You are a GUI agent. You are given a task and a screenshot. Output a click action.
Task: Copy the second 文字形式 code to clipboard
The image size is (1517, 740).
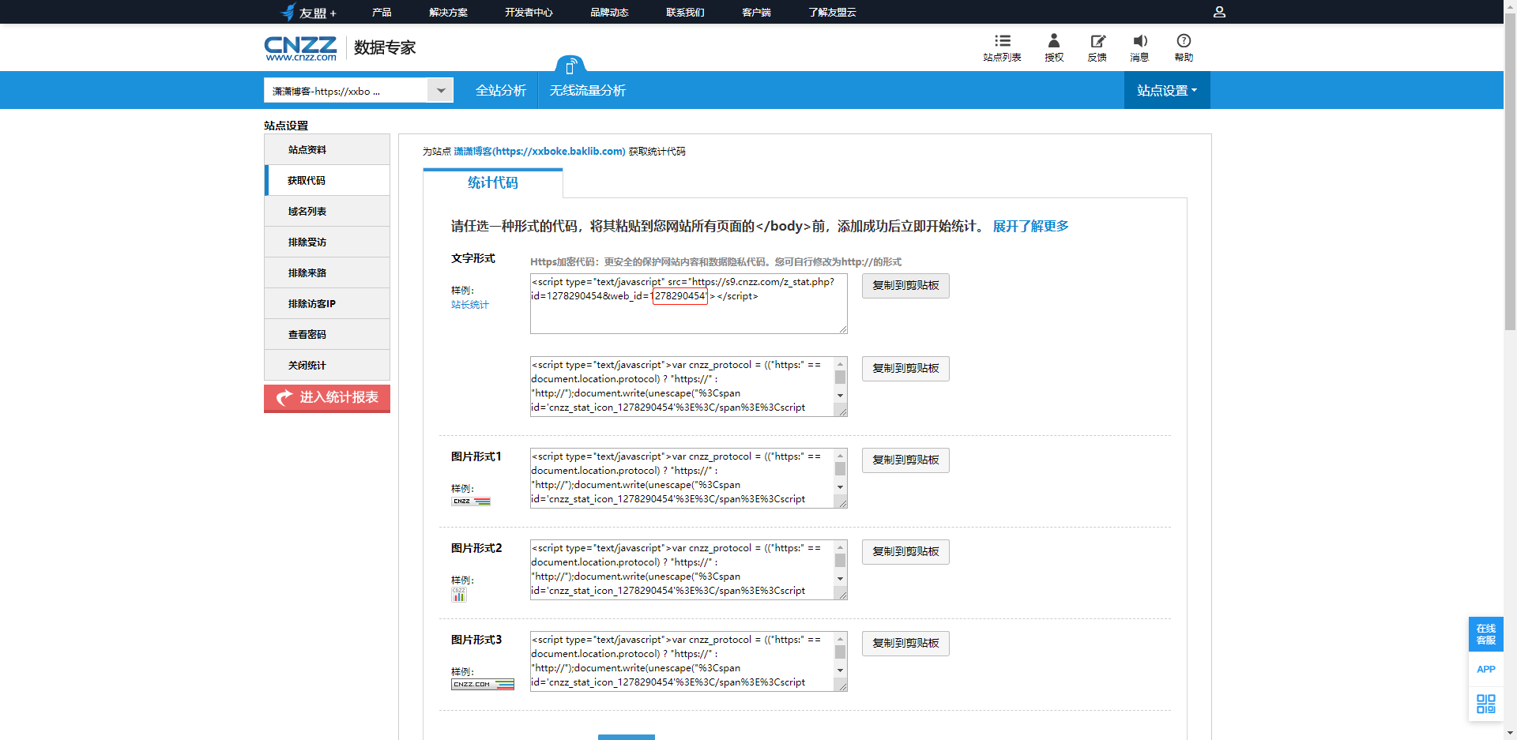pos(905,369)
